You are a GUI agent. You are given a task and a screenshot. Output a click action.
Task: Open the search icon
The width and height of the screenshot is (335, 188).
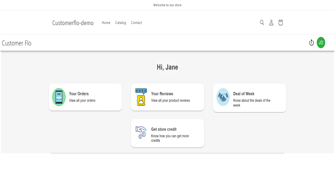(262, 22)
